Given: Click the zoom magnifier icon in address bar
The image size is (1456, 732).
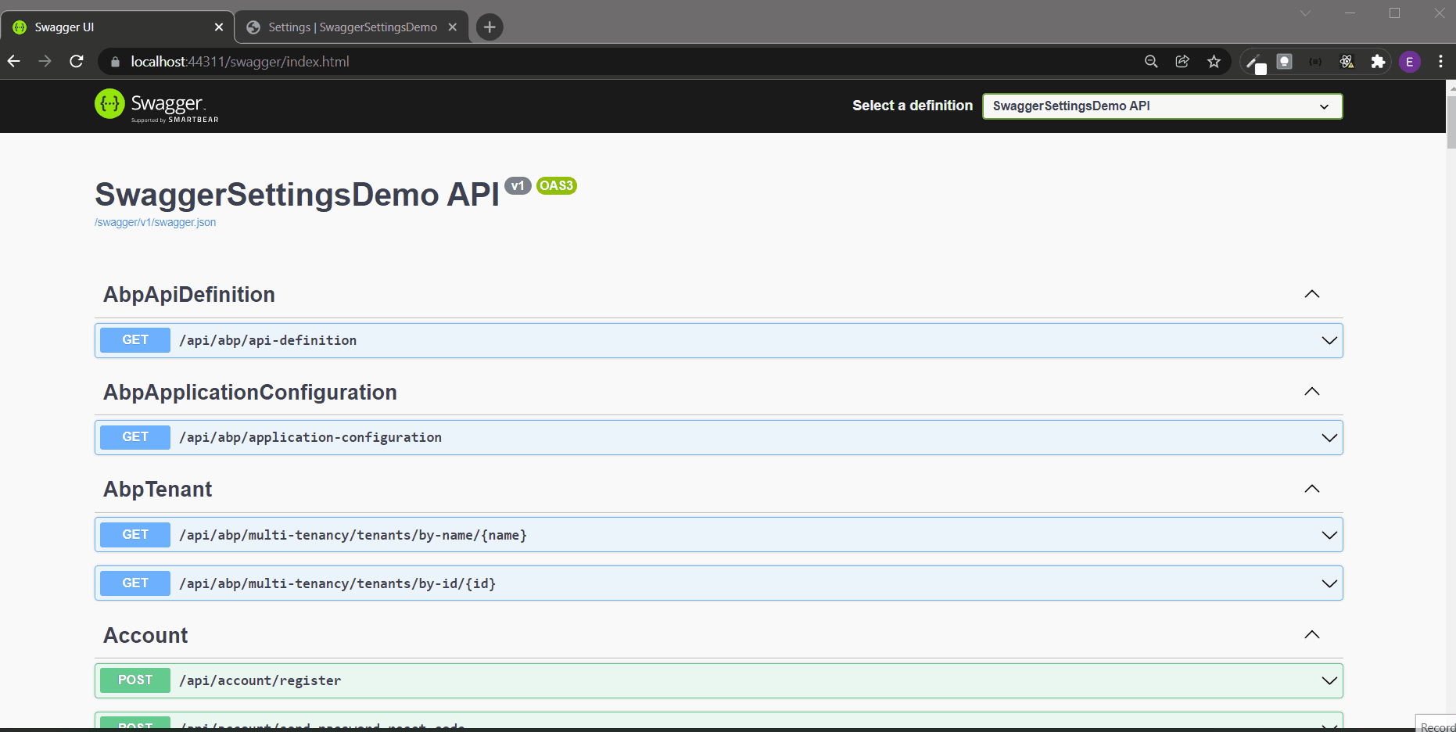Looking at the screenshot, I should 1151,61.
